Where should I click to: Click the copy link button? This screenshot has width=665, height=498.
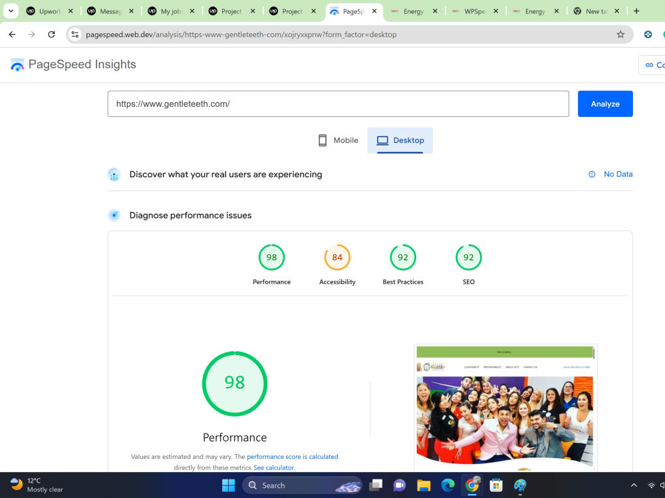(x=652, y=65)
